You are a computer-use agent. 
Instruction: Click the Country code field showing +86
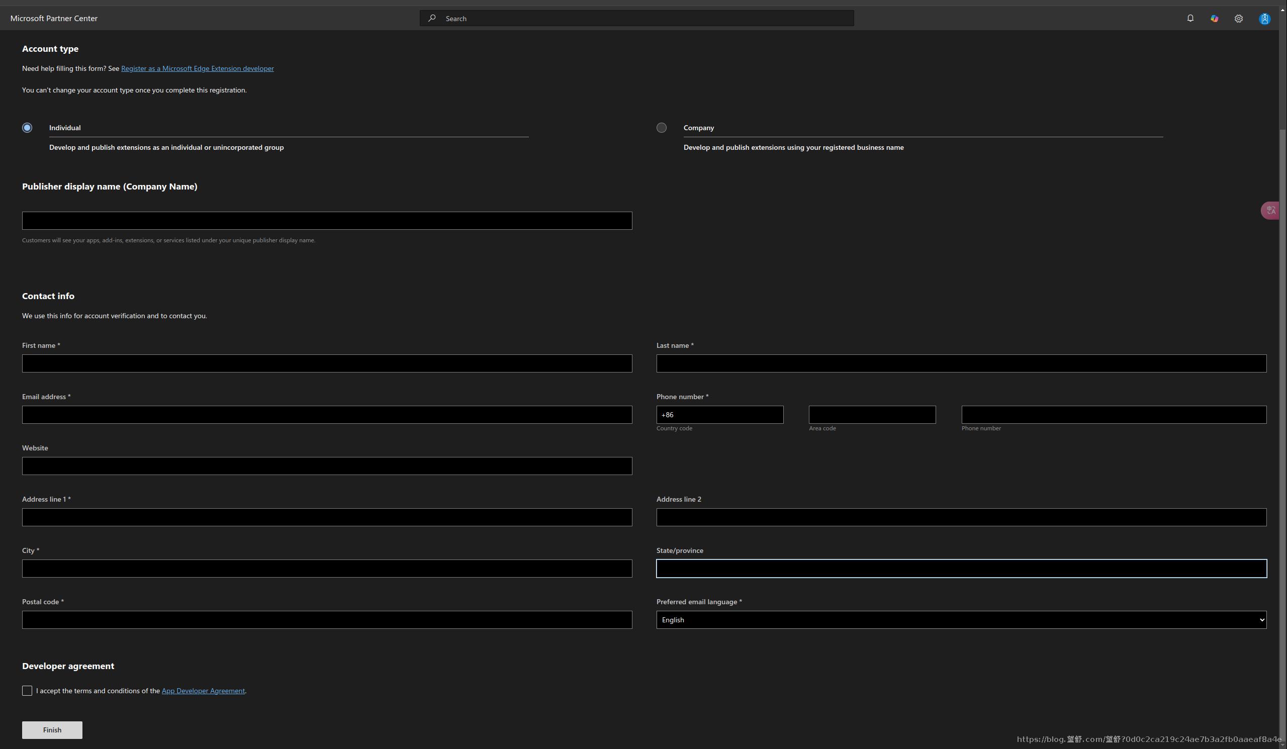(719, 415)
